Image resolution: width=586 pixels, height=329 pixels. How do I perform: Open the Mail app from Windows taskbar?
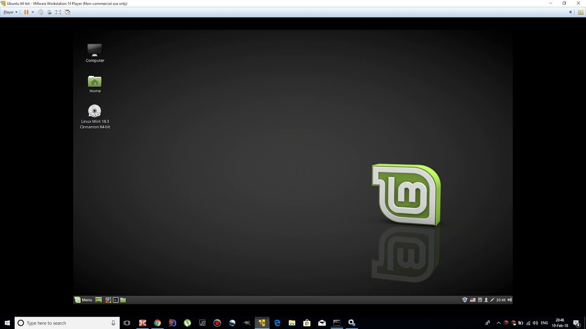pos(322,323)
